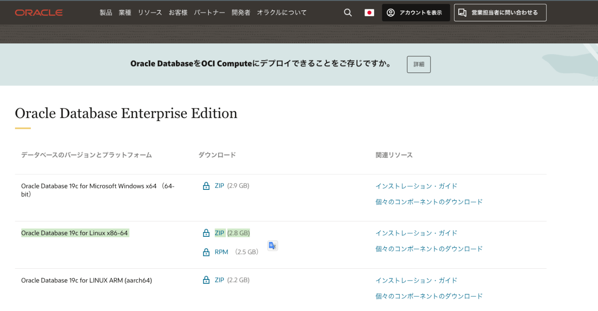598x311 pixels.
Task: Open the 製品 menu
Action: pyautogui.click(x=106, y=13)
